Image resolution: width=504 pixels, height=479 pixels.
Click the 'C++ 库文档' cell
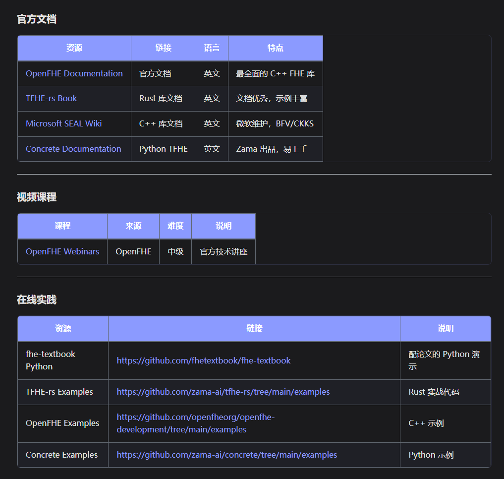(163, 124)
